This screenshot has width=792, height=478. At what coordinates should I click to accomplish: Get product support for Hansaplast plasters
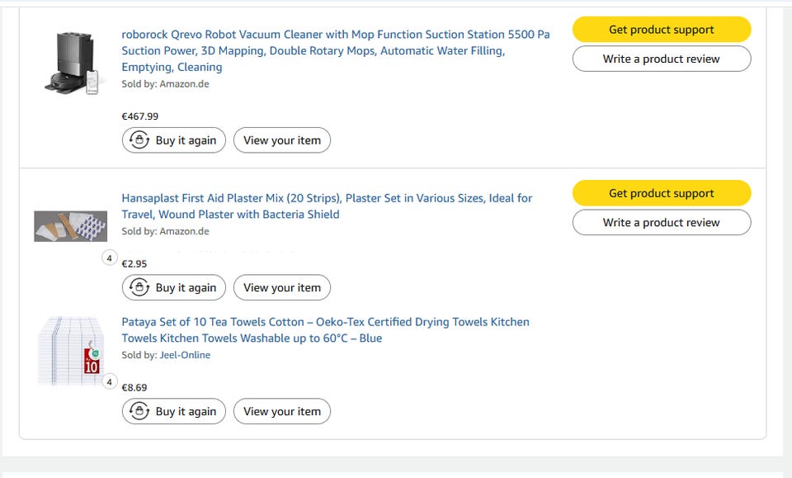(662, 193)
